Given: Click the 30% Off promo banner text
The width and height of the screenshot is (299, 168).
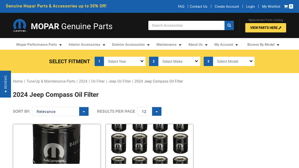Looking at the screenshot, I should pos(56,6).
